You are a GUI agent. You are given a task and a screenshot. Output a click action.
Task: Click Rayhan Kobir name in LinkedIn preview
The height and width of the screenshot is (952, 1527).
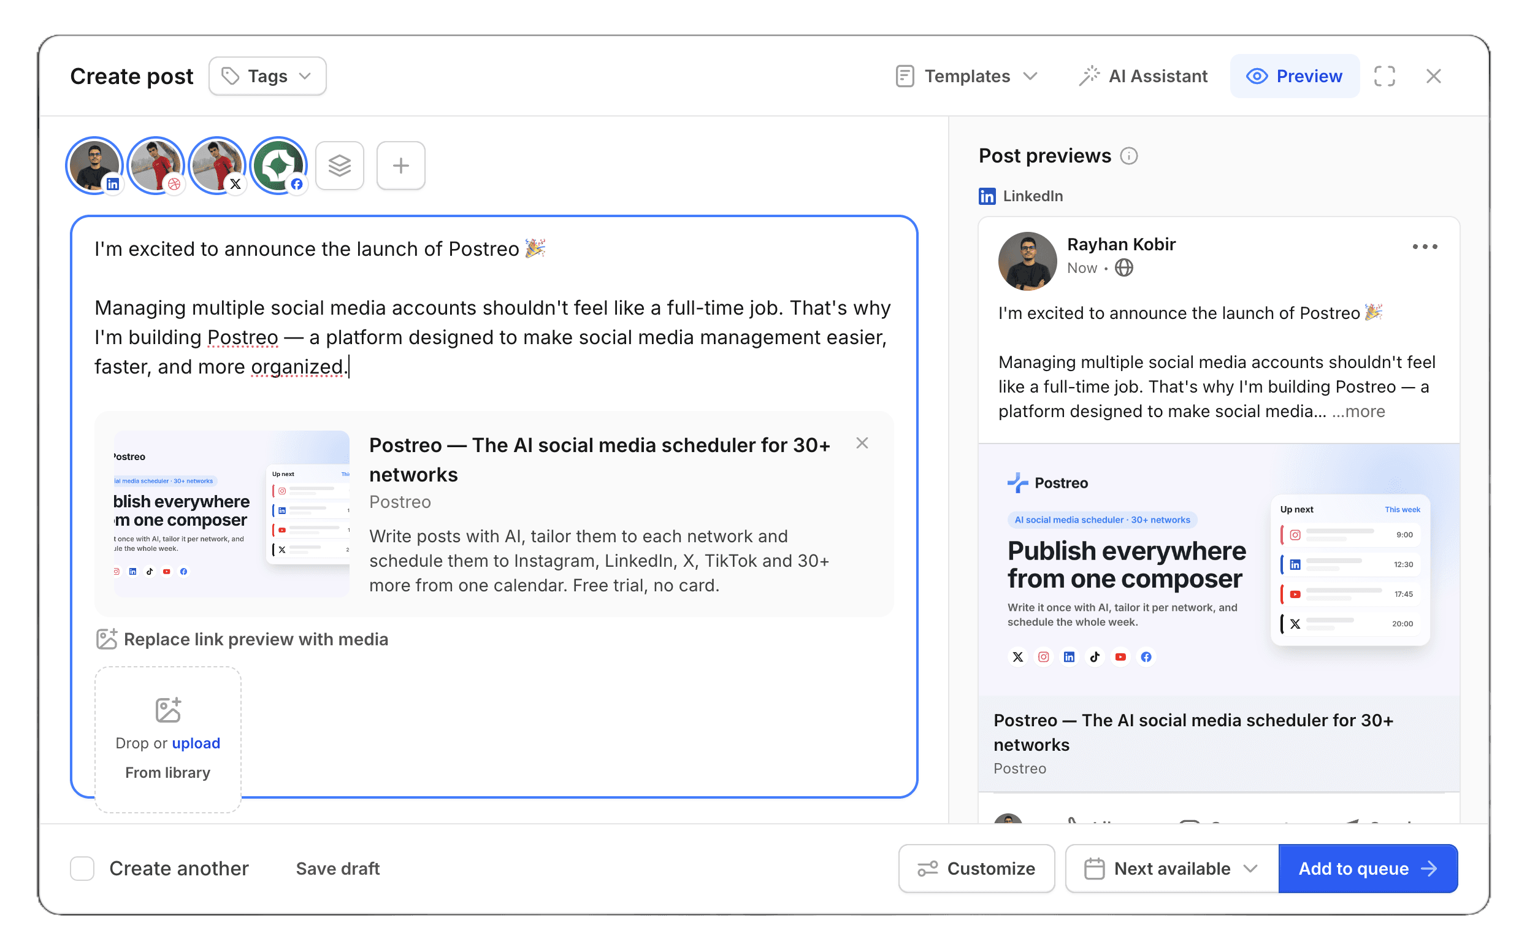pyautogui.click(x=1121, y=244)
